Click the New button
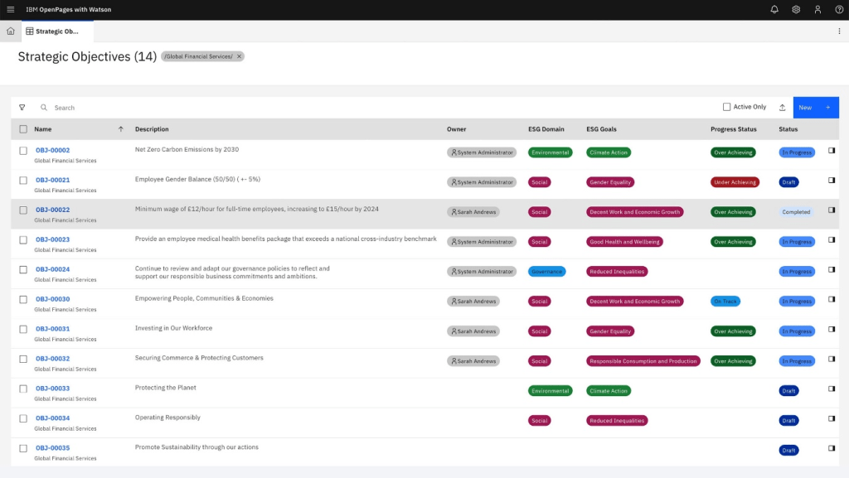Image resolution: width=849 pixels, height=478 pixels. (x=804, y=107)
